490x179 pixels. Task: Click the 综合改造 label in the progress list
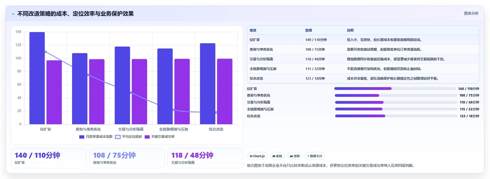[x=254, y=116]
